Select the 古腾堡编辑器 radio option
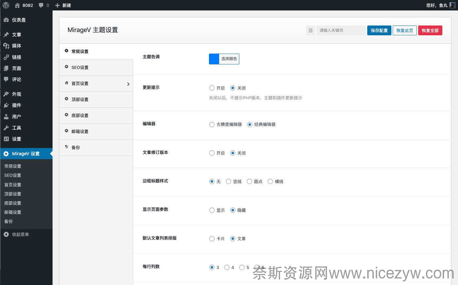 212,124
